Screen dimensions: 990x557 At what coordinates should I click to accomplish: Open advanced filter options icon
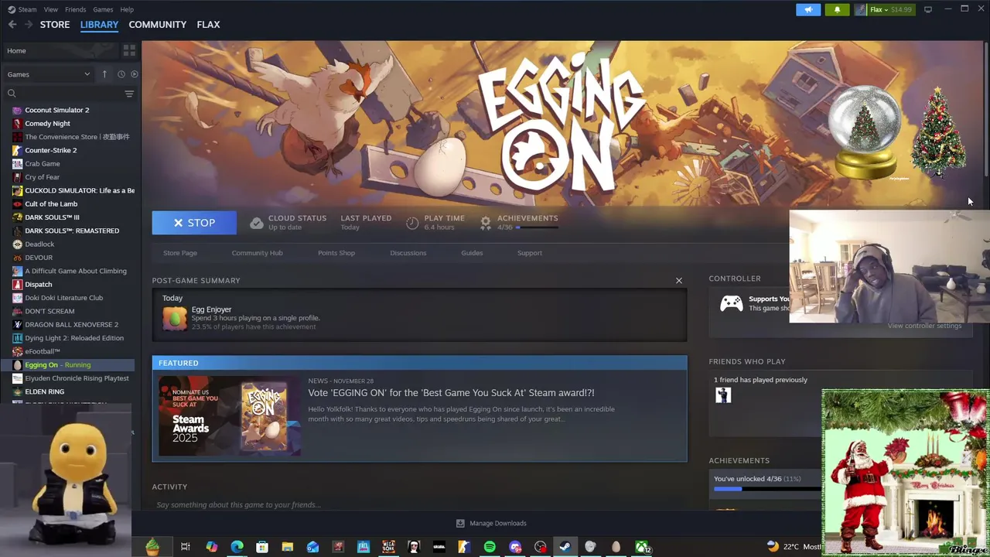pyautogui.click(x=129, y=94)
